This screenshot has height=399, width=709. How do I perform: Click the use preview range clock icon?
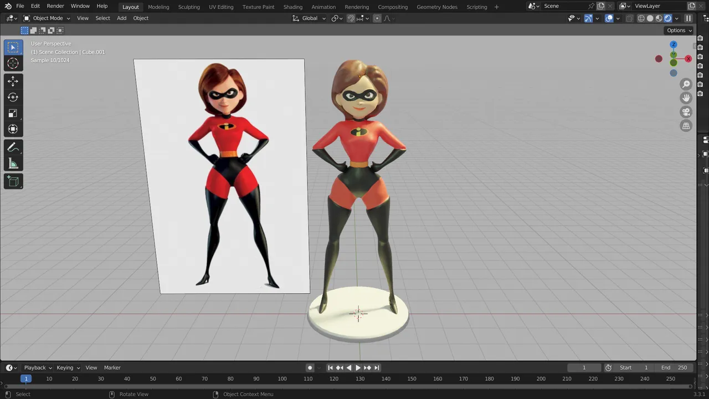click(x=608, y=368)
